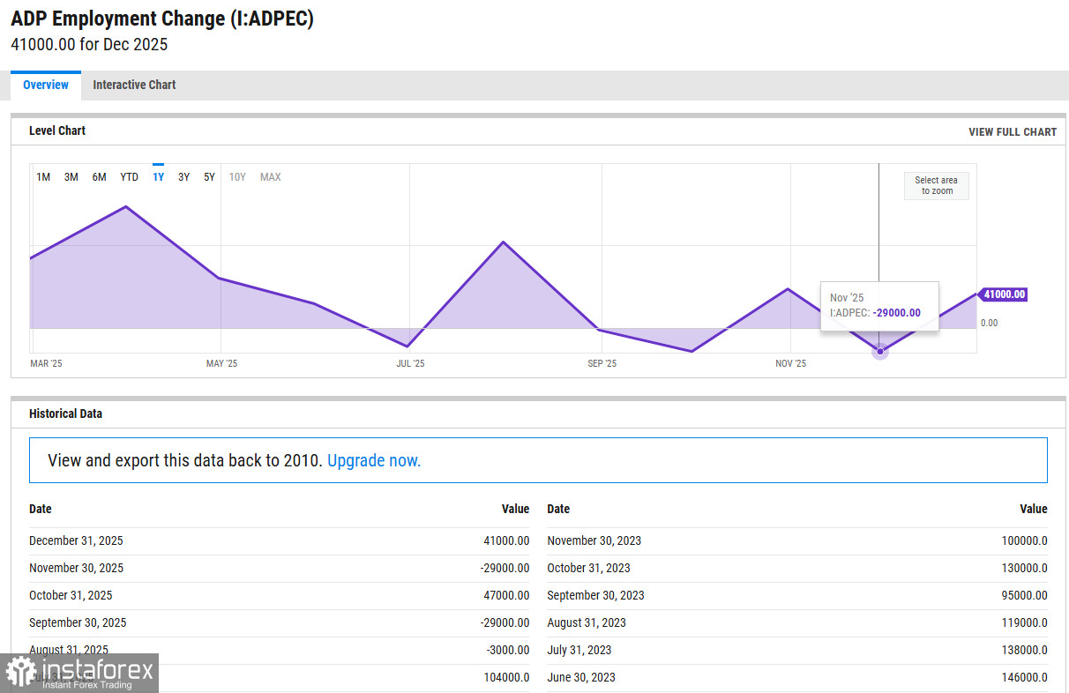Select the Overview tab
The width and height of the screenshot is (1069, 693).
pyautogui.click(x=46, y=85)
